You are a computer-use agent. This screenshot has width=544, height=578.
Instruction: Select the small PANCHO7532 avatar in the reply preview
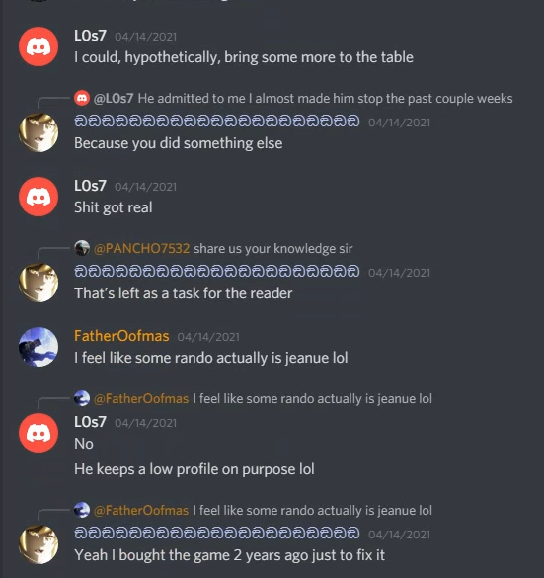pos(82,248)
